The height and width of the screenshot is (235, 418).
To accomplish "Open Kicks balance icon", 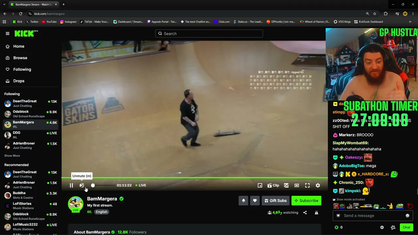I will (x=336, y=227).
